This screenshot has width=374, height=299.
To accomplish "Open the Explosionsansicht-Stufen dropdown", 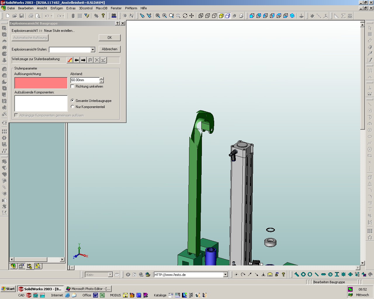I will (x=93, y=50).
